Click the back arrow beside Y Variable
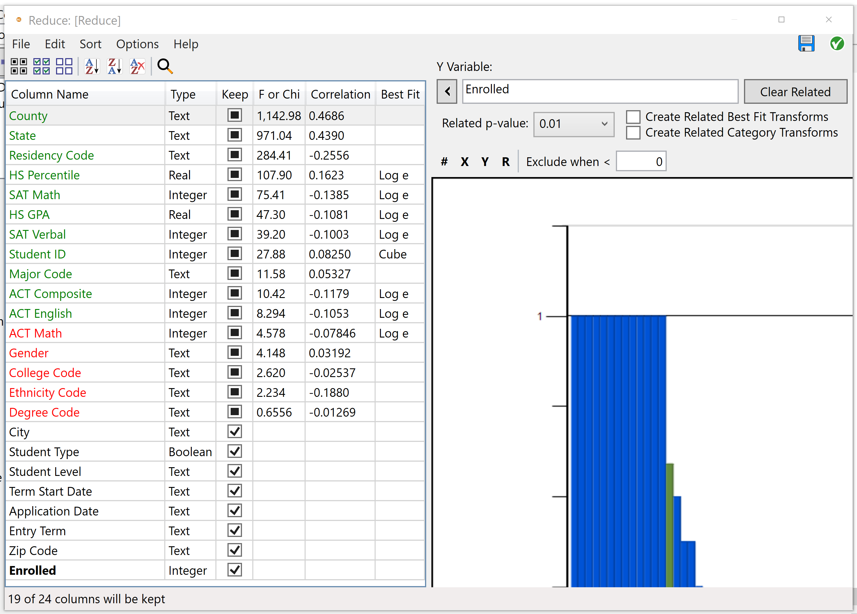The width and height of the screenshot is (857, 614). pyautogui.click(x=447, y=91)
